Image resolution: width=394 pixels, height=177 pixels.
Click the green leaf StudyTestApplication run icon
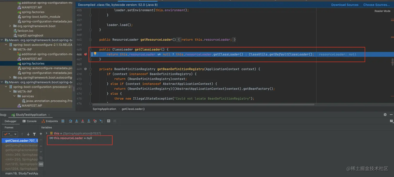point(13,115)
